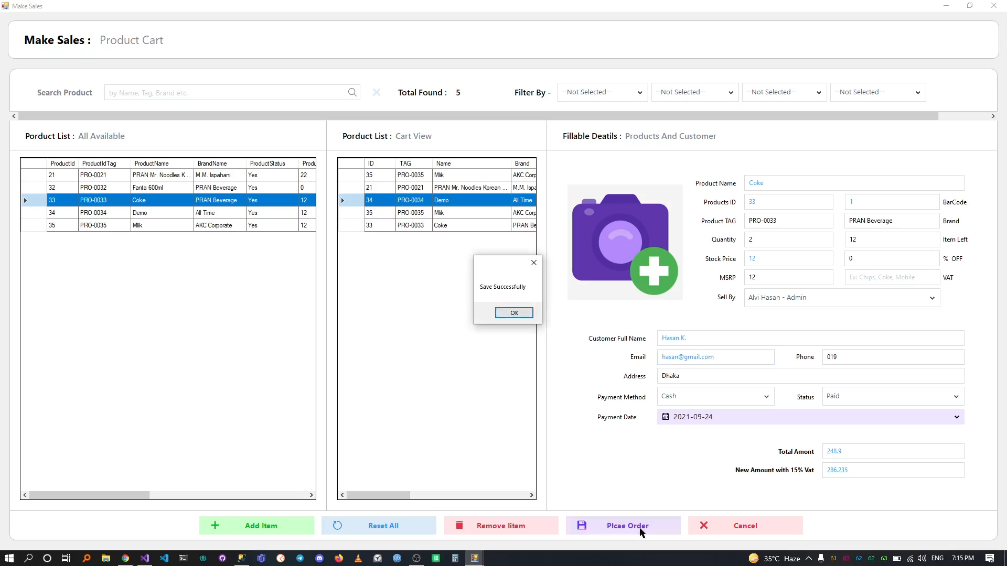Click the Remove Iitem button

pos(500,526)
